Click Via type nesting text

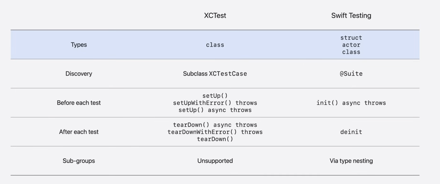351,161
